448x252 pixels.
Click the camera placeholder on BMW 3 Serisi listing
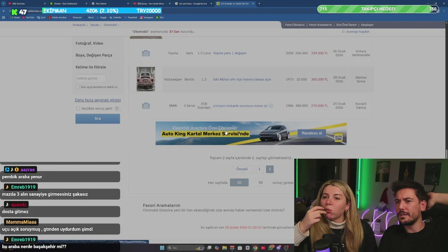click(x=146, y=106)
